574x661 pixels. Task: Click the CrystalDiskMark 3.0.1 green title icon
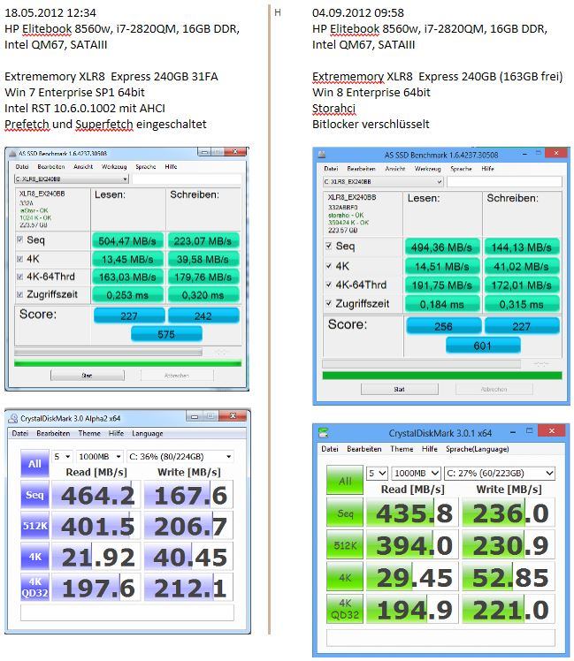coord(324,433)
